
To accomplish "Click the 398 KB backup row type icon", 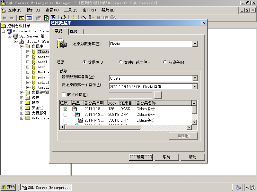I will click(80, 120).
